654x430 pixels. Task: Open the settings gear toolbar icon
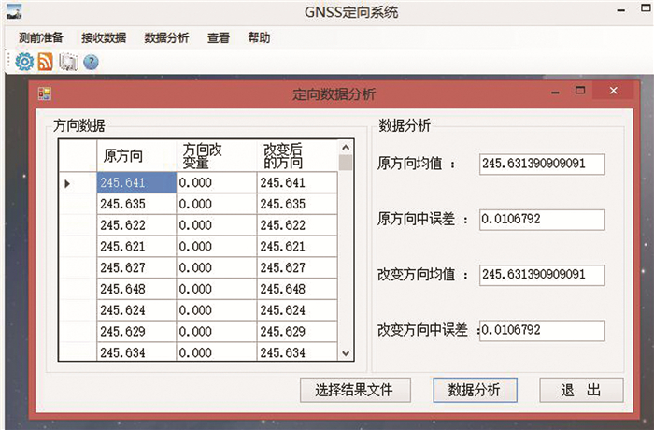point(24,62)
